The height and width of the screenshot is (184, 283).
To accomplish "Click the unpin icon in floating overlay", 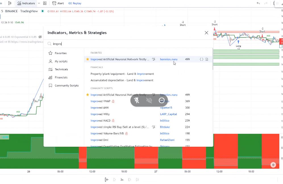I will 137,100.
